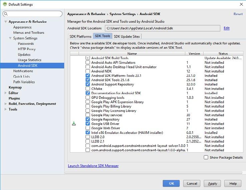Select Menus and Toolbars settings
This screenshot has height=190, width=246.
tap(29, 32)
